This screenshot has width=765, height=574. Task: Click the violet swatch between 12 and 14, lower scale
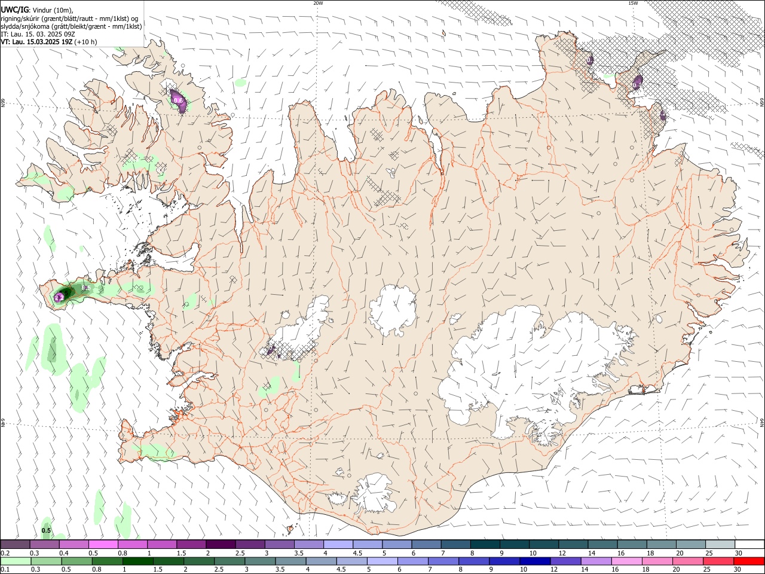click(x=565, y=561)
